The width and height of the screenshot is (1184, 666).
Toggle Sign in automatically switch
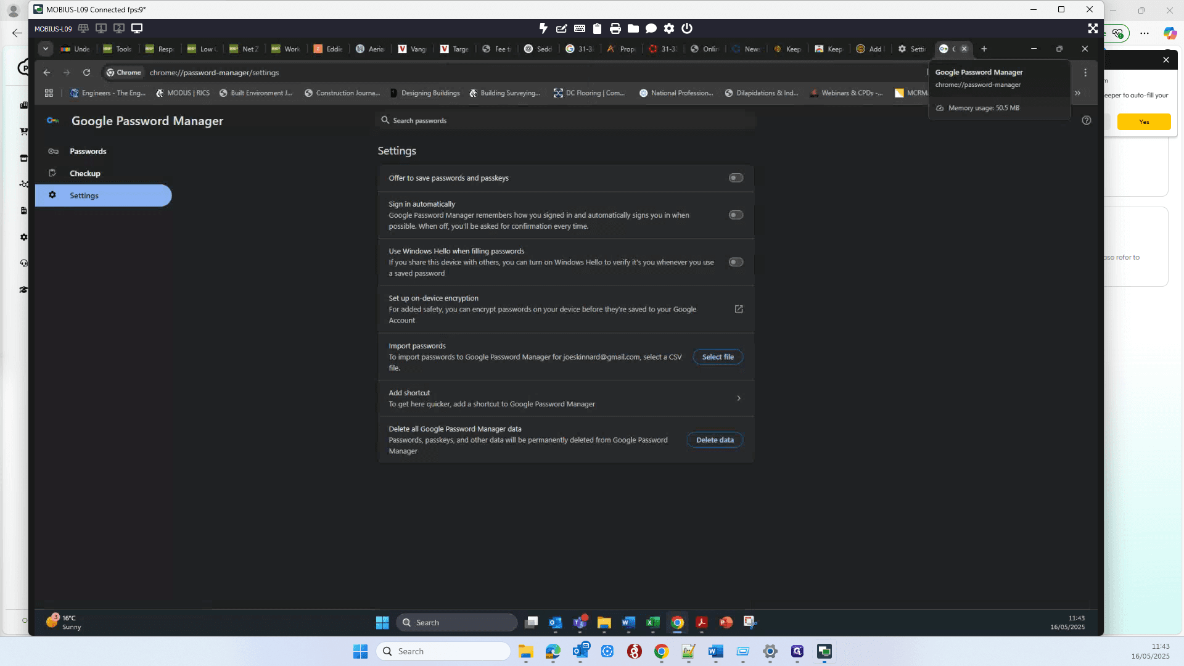[736, 215]
